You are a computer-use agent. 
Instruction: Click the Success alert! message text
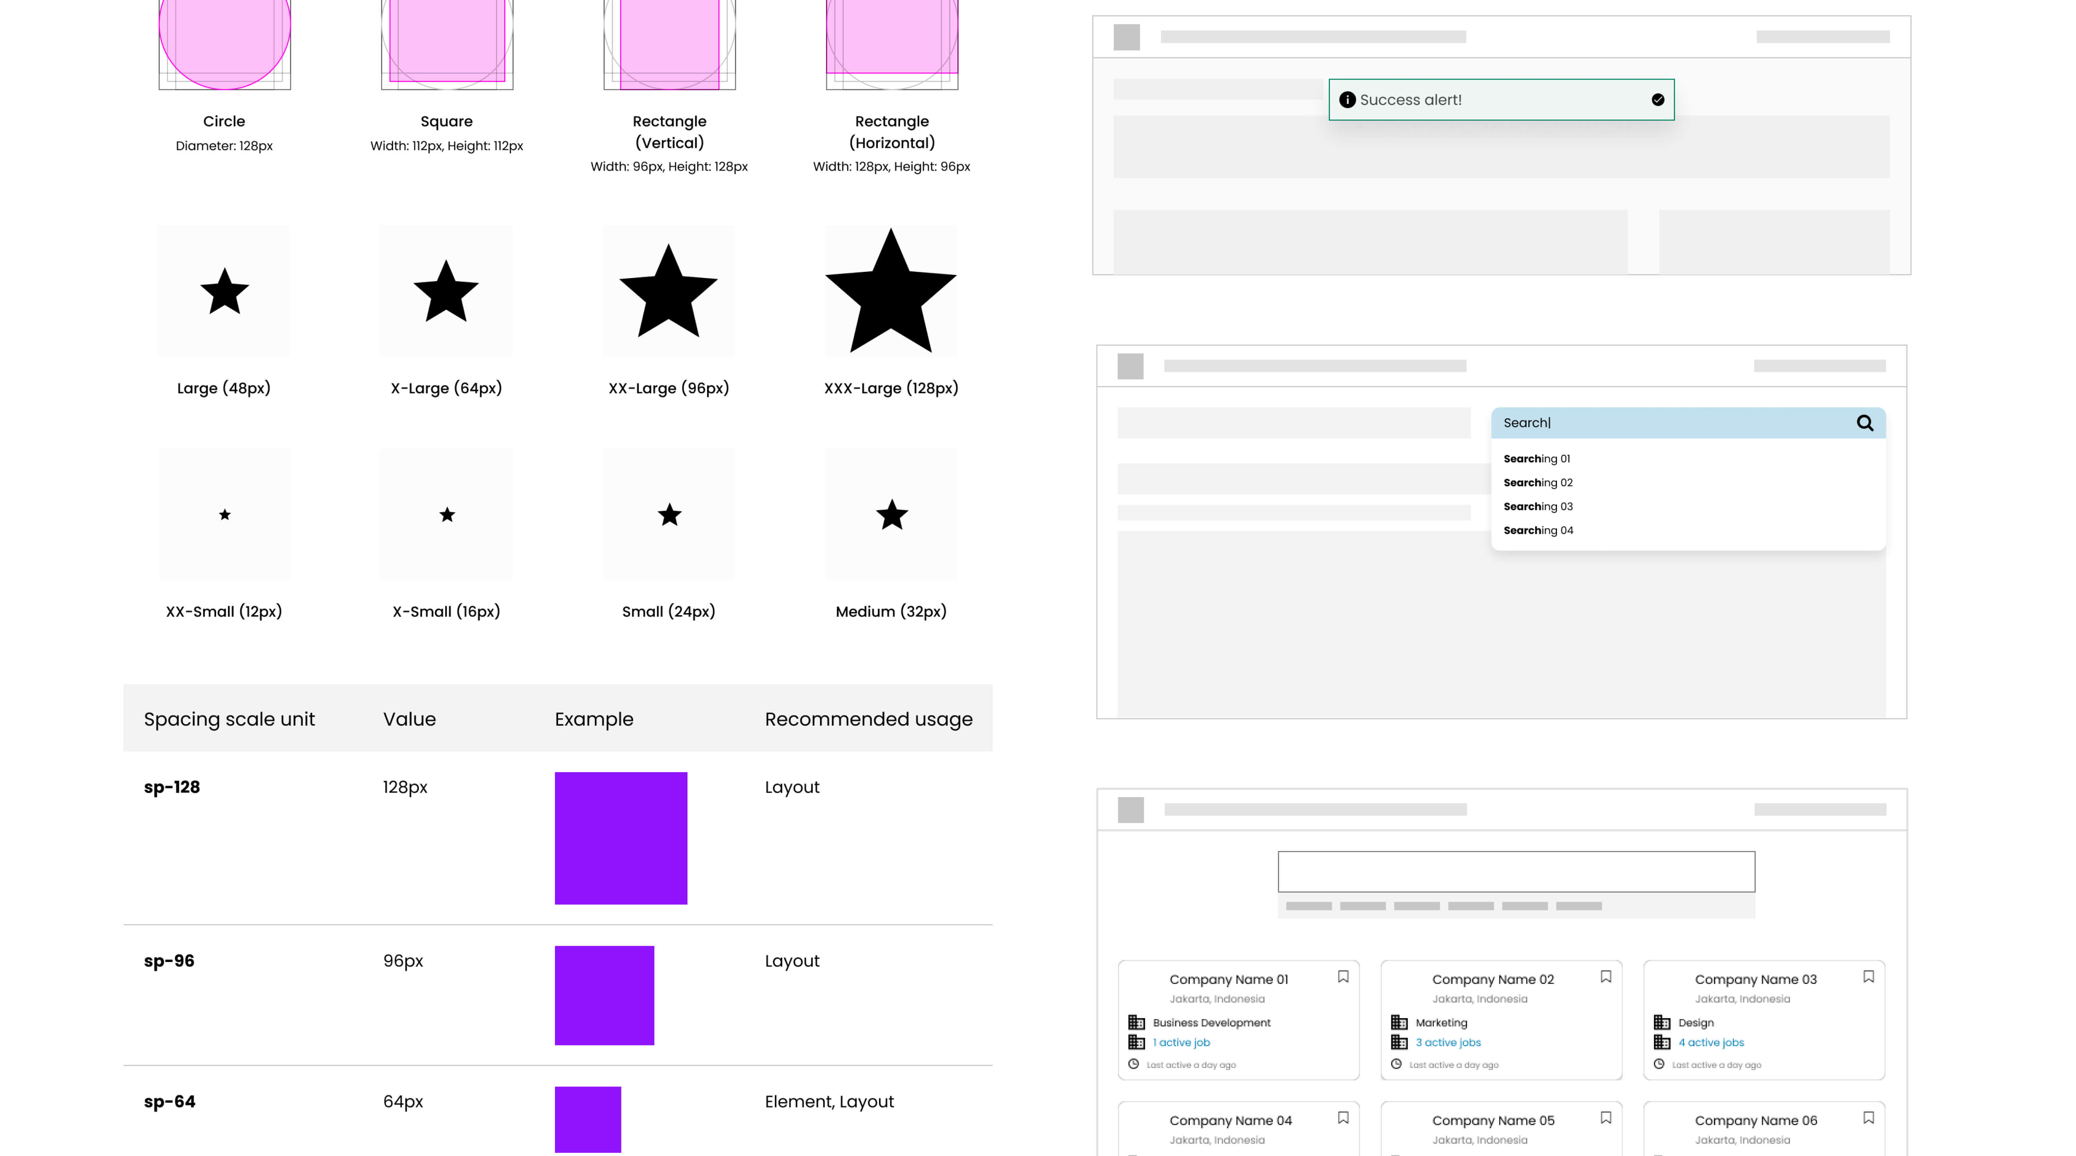[1410, 100]
